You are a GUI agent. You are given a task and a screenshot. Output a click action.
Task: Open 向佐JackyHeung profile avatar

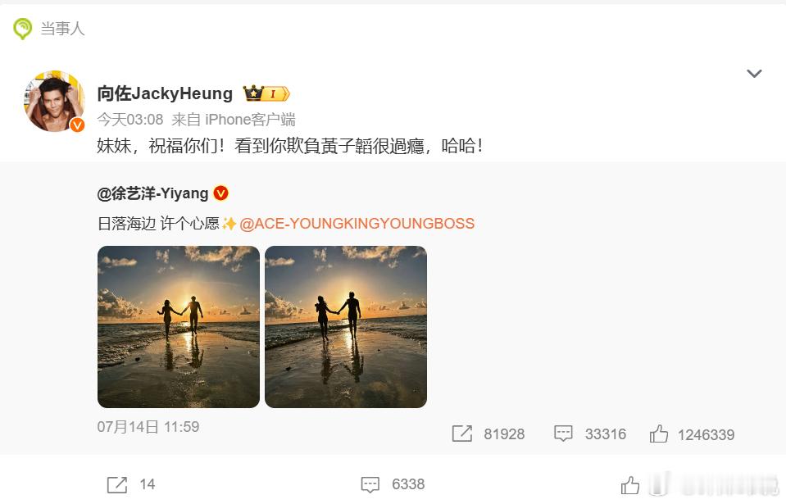54,101
